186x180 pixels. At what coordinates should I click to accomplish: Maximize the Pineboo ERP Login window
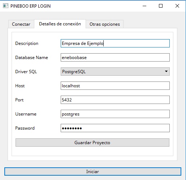pyautogui.click(x=161, y=6)
